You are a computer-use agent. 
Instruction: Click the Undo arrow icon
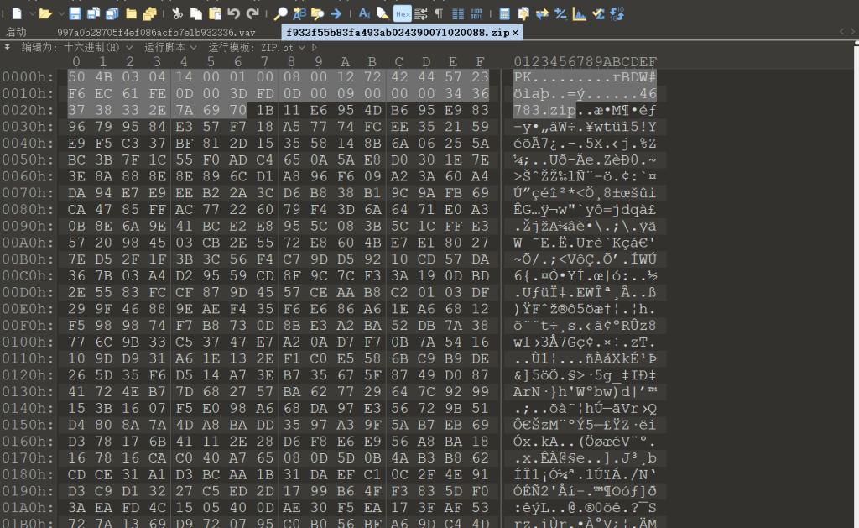233,13
